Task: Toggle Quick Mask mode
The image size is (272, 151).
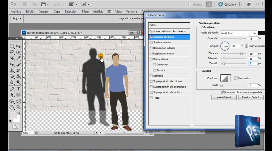Action: pyautogui.click(x=15, y=127)
